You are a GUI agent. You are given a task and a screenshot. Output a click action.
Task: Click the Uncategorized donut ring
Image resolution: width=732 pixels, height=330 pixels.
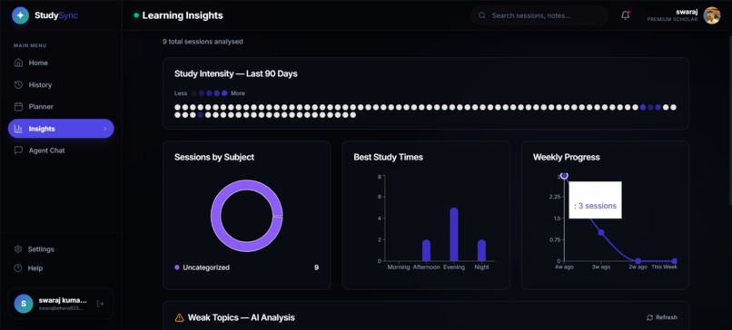pos(216,216)
